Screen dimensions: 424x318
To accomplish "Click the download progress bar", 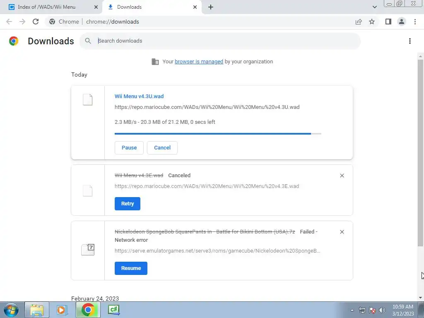I will click(x=218, y=134).
